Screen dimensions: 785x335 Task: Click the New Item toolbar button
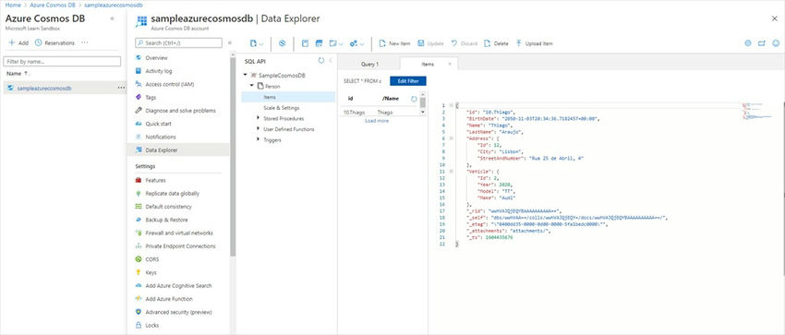(394, 43)
